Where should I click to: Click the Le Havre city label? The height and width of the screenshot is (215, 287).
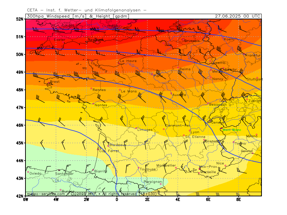coord(128,61)
